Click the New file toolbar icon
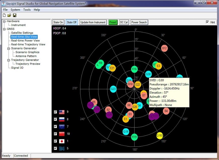Viewport: 219px width, 160px height. (4, 15)
